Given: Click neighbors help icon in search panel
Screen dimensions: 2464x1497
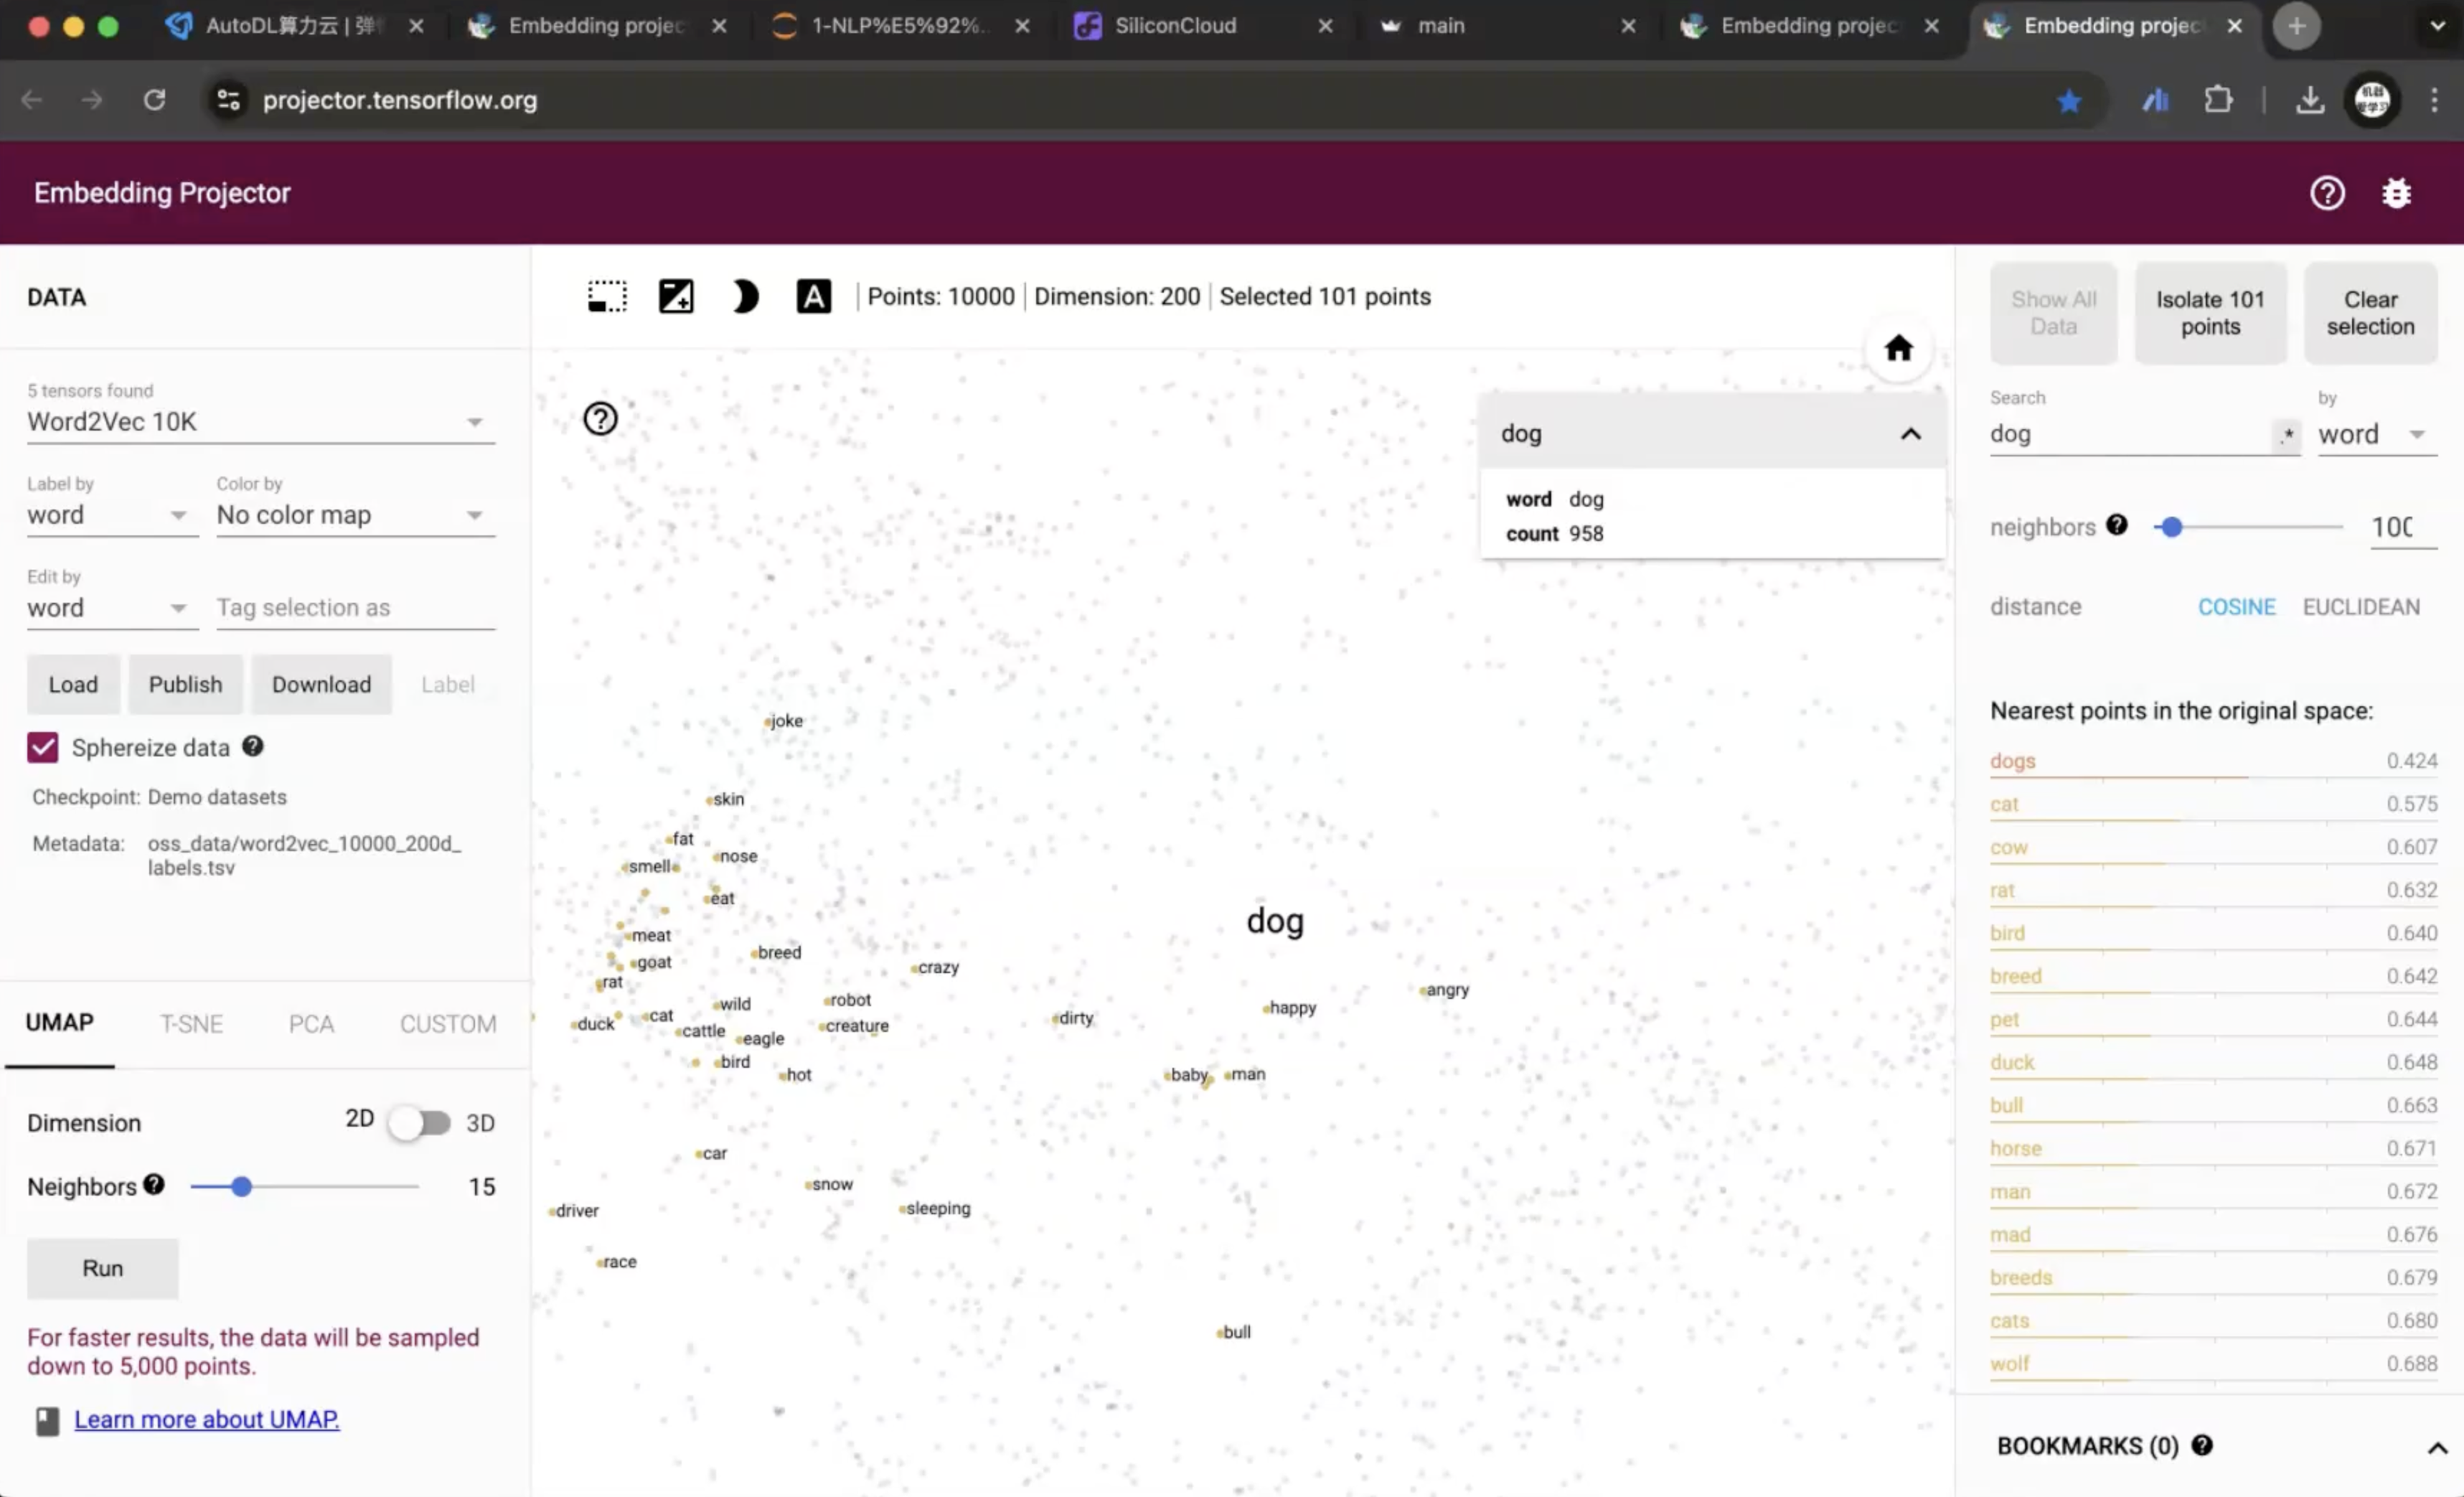Looking at the screenshot, I should click(2116, 525).
